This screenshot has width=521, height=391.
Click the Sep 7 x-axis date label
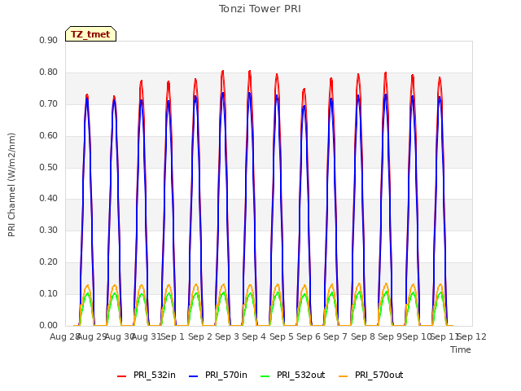coord(335,336)
